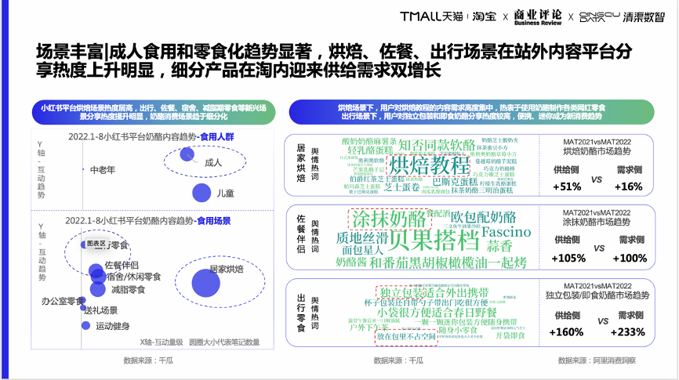Click the note 圆圈大小代表笔记数量

224,342
